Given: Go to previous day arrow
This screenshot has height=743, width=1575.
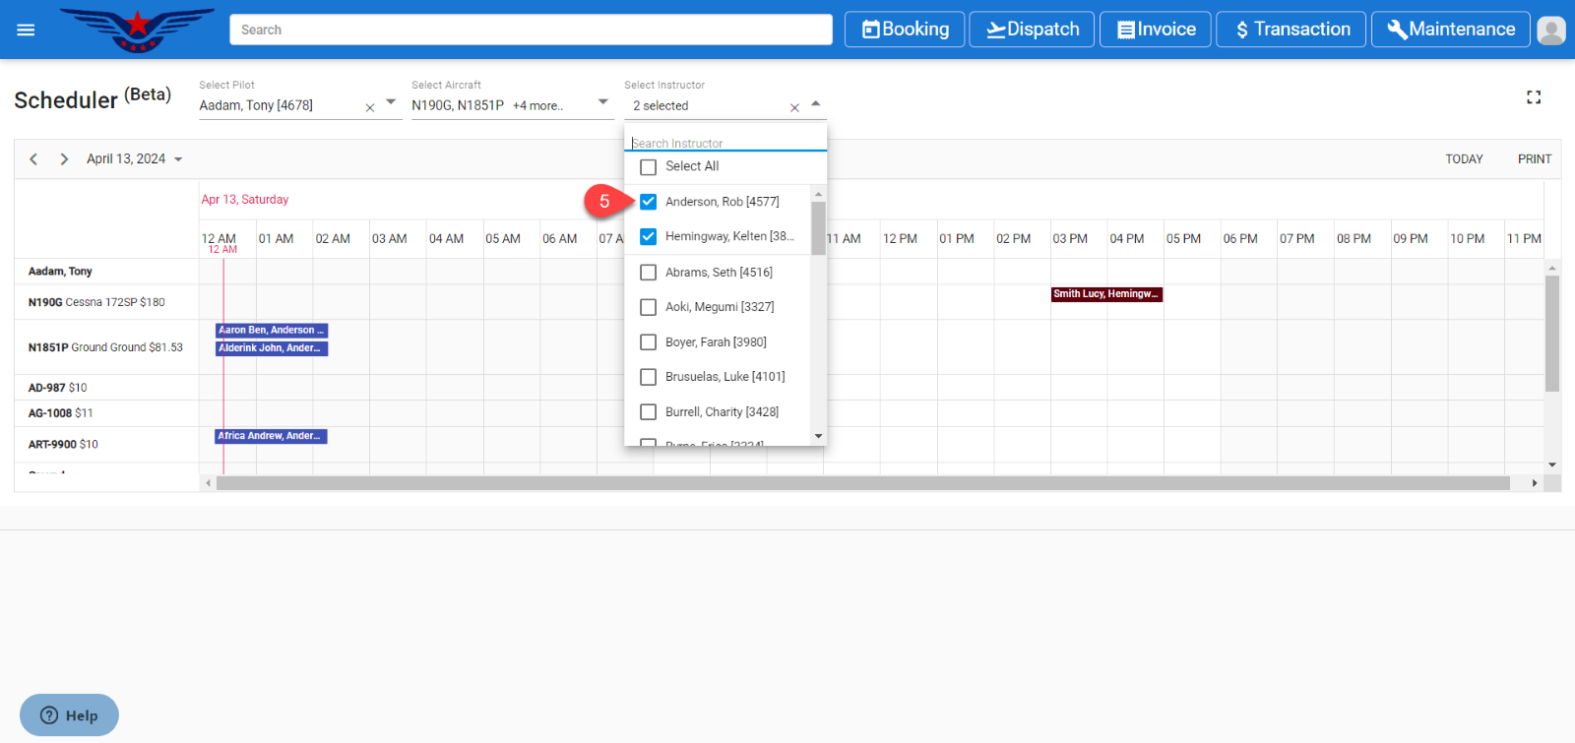Looking at the screenshot, I should point(33,159).
